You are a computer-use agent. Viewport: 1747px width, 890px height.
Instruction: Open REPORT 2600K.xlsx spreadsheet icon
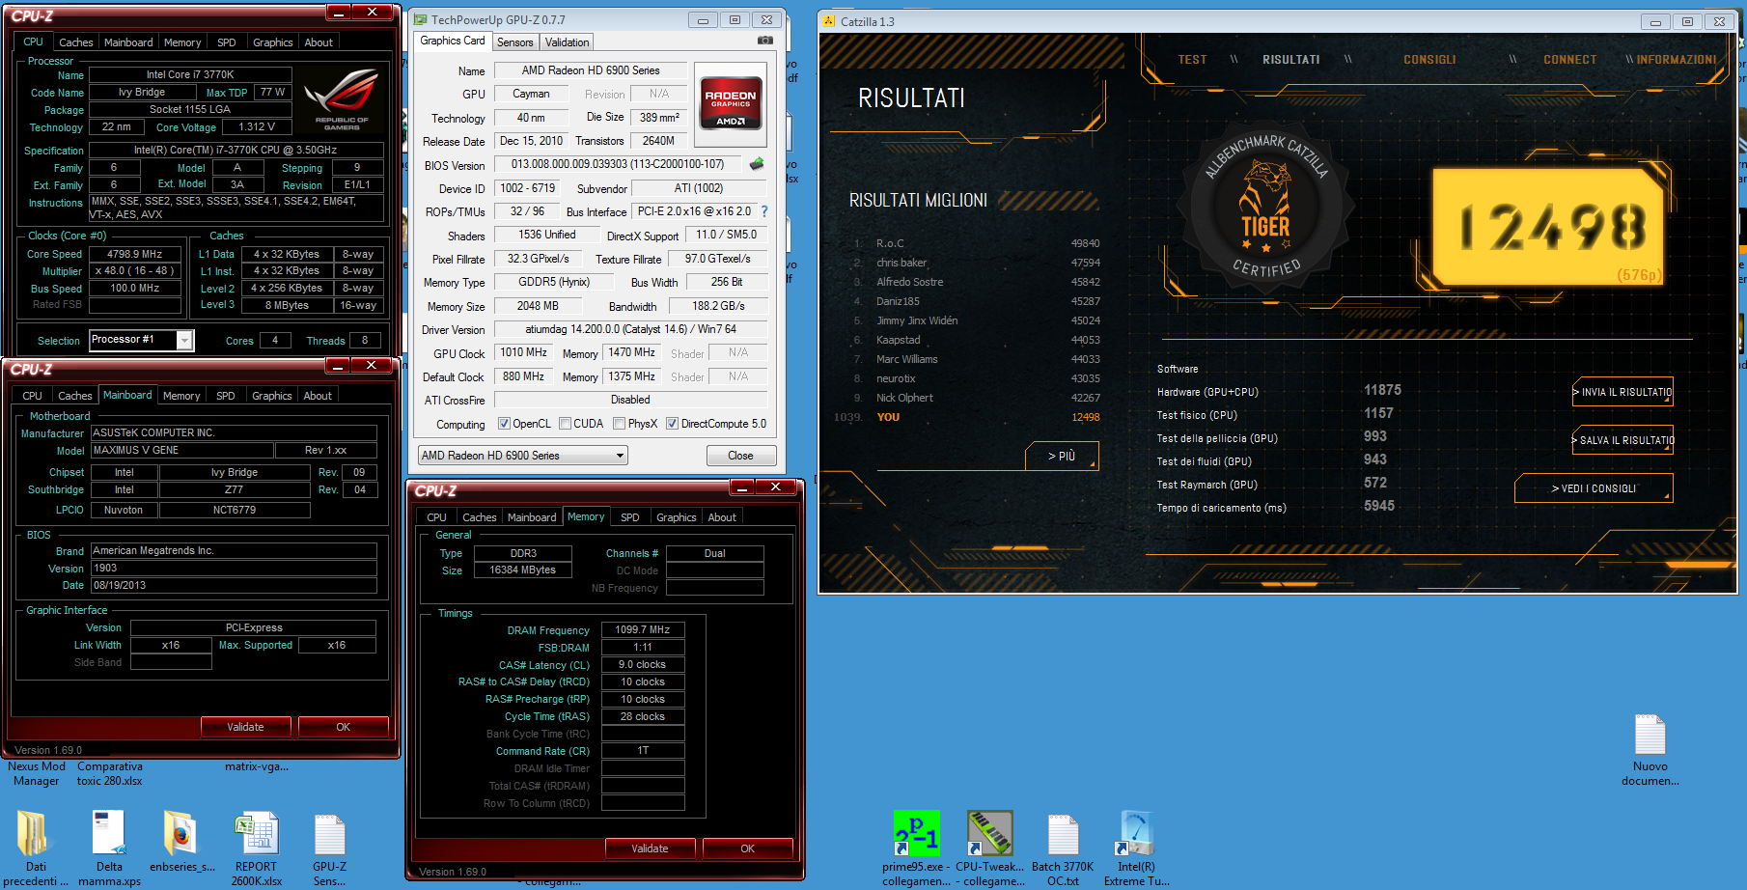(x=256, y=833)
